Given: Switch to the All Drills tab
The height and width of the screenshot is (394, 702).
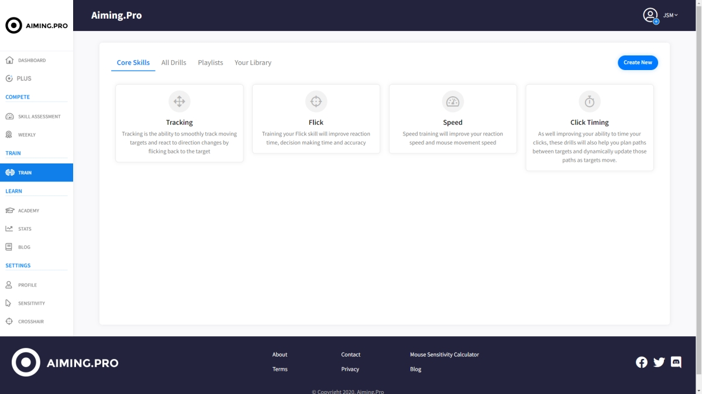Looking at the screenshot, I should pyautogui.click(x=174, y=62).
